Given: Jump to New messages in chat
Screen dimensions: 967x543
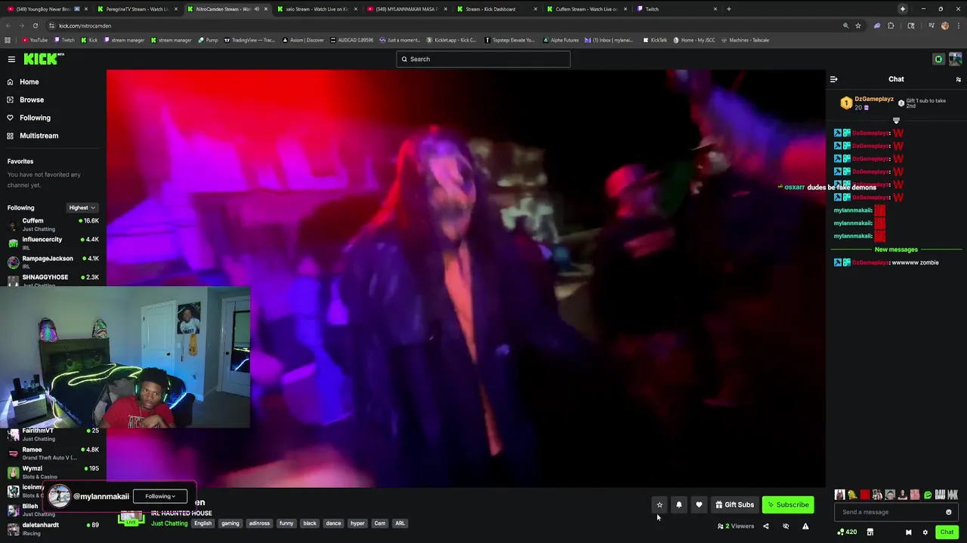Looking at the screenshot, I should [x=896, y=250].
